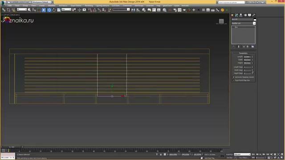
Task: Click Make Unique icon under modifier stack
Action: click(244, 47)
